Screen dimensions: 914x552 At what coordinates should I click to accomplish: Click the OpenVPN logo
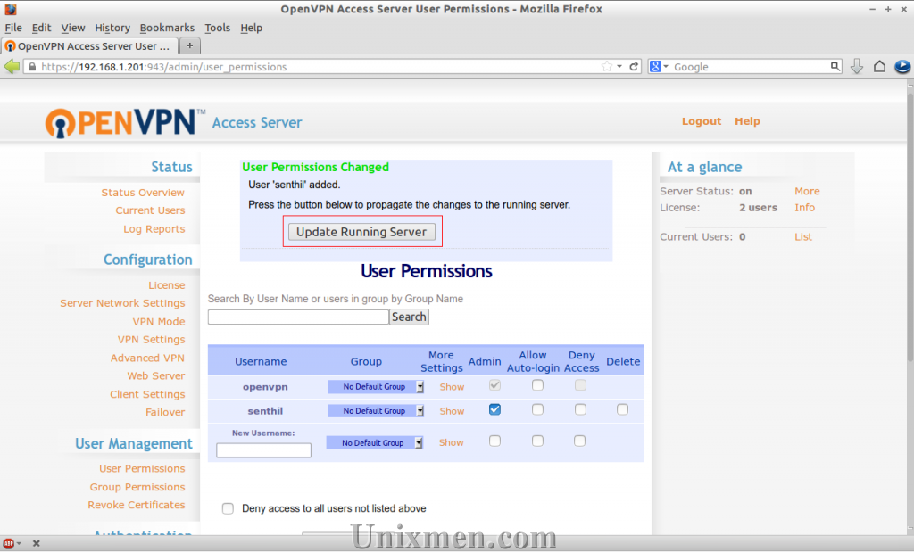click(125, 123)
